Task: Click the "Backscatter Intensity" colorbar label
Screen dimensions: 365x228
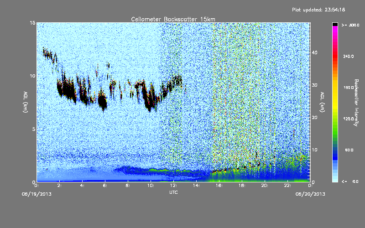Action: [356, 103]
